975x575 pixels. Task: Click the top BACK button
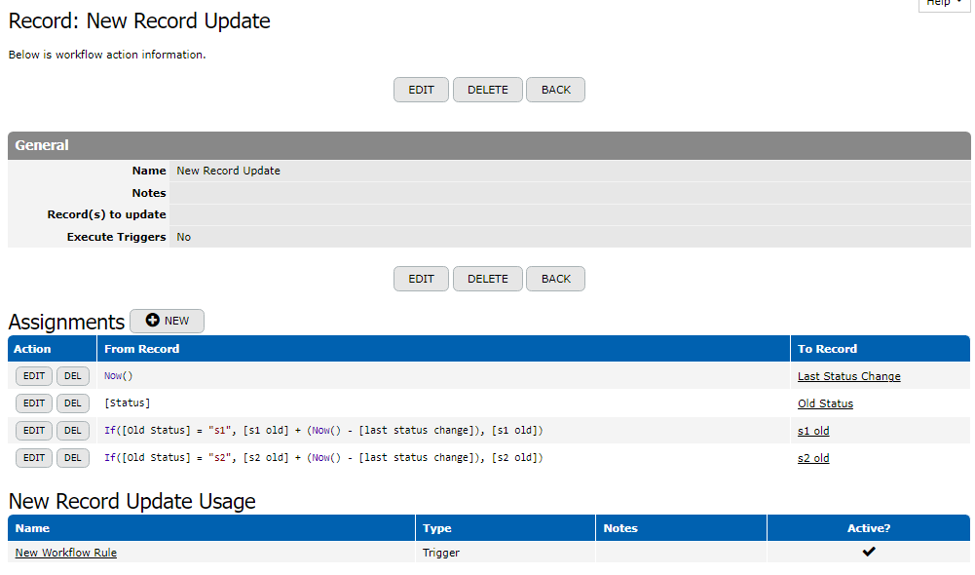(555, 90)
